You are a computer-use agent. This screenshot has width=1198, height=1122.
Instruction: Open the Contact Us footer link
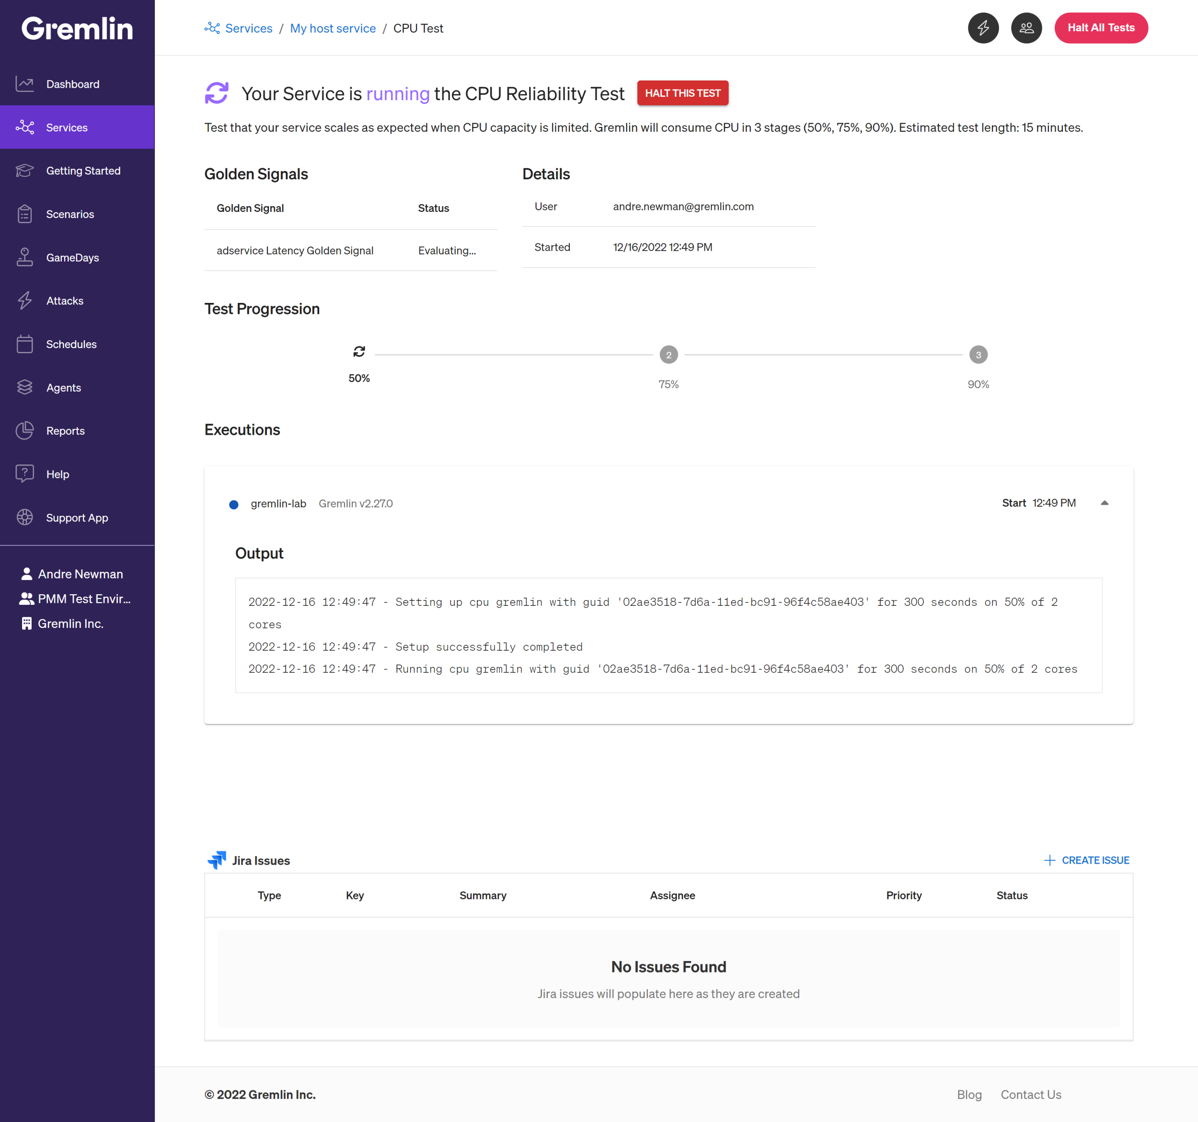(1031, 1094)
